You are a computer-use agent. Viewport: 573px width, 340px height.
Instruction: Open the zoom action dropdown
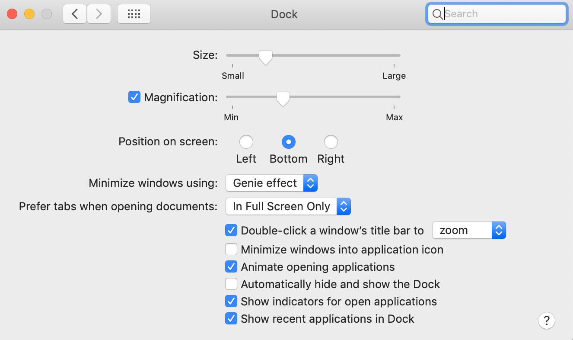[x=469, y=231]
